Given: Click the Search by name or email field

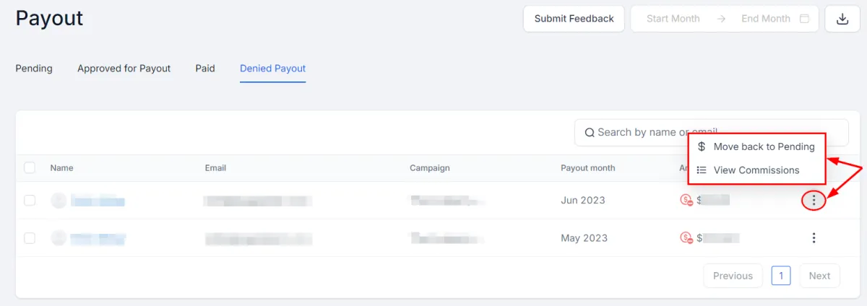Looking at the screenshot, I should click(x=712, y=133).
